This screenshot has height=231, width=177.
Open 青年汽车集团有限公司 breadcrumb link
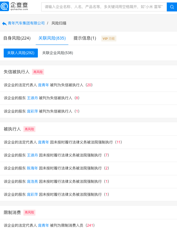[x=26, y=23]
